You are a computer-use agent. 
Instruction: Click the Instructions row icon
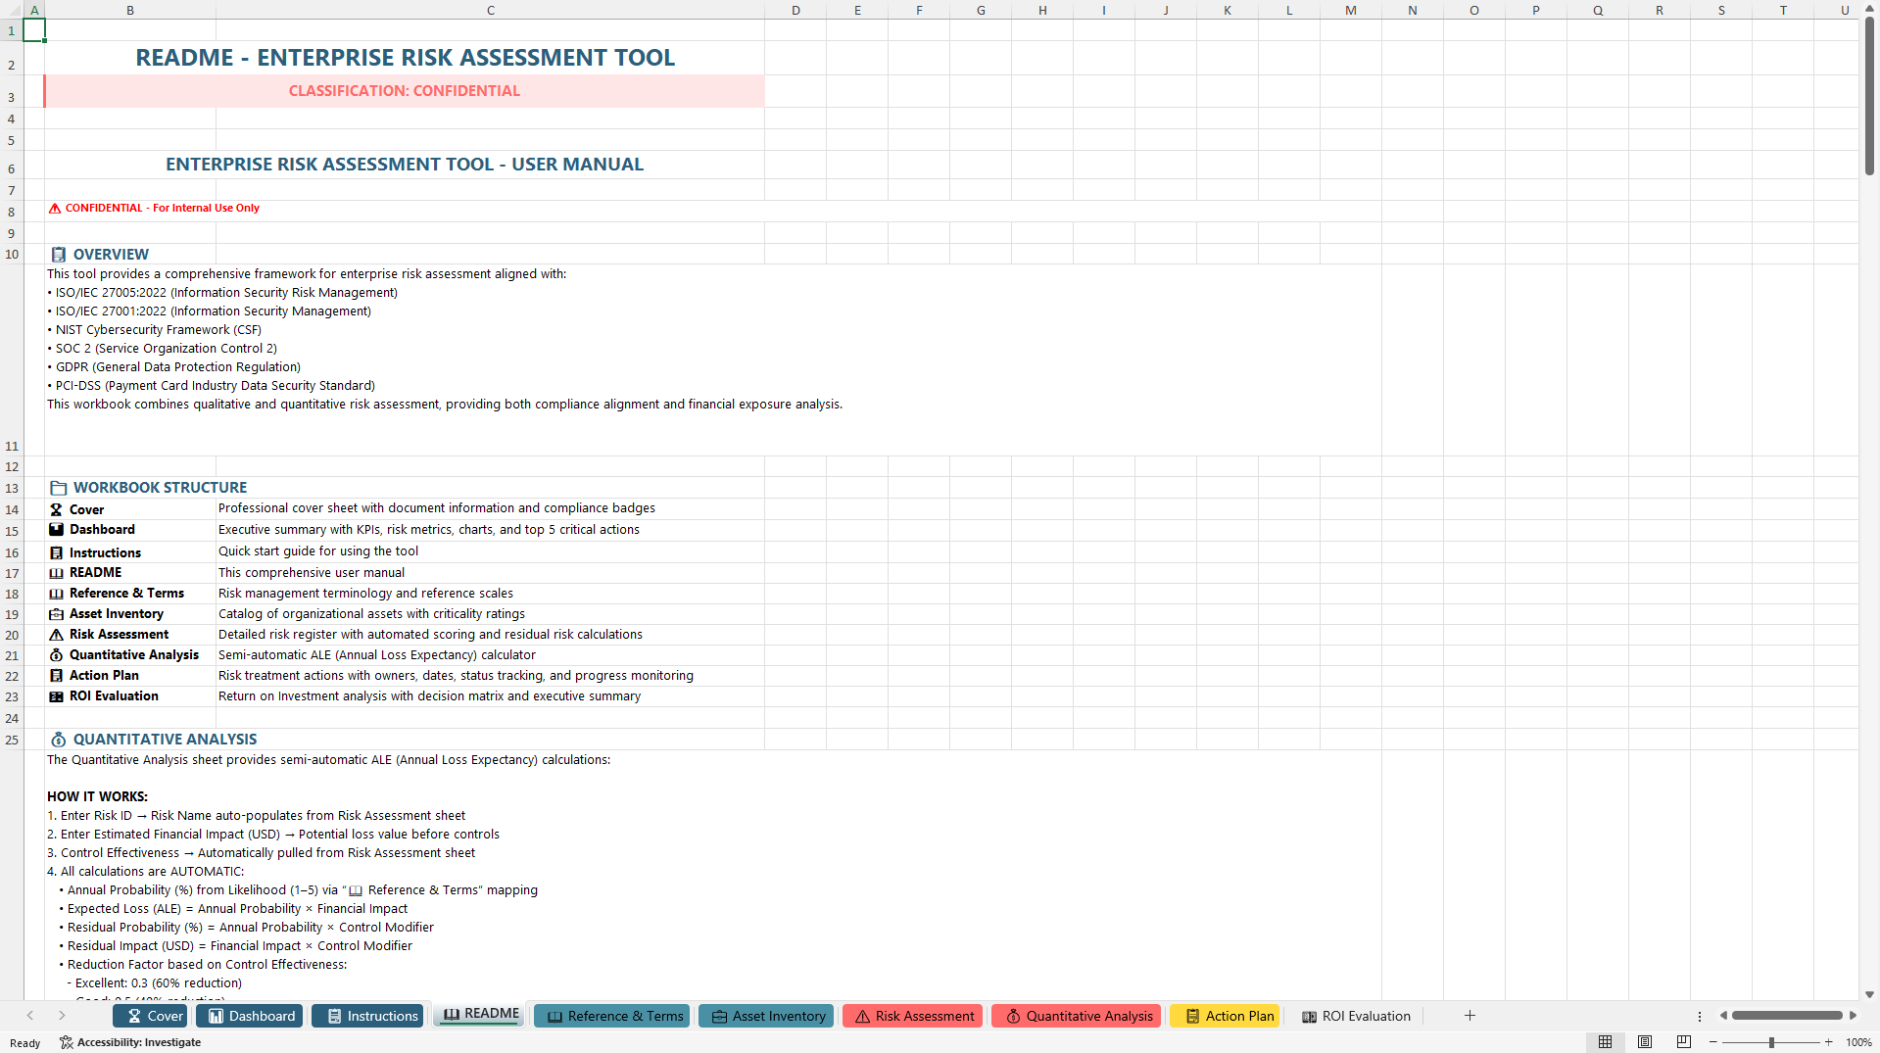click(x=57, y=552)
